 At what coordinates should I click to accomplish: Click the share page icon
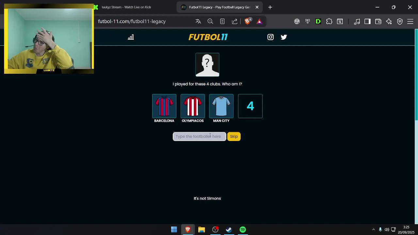(234, 22)
